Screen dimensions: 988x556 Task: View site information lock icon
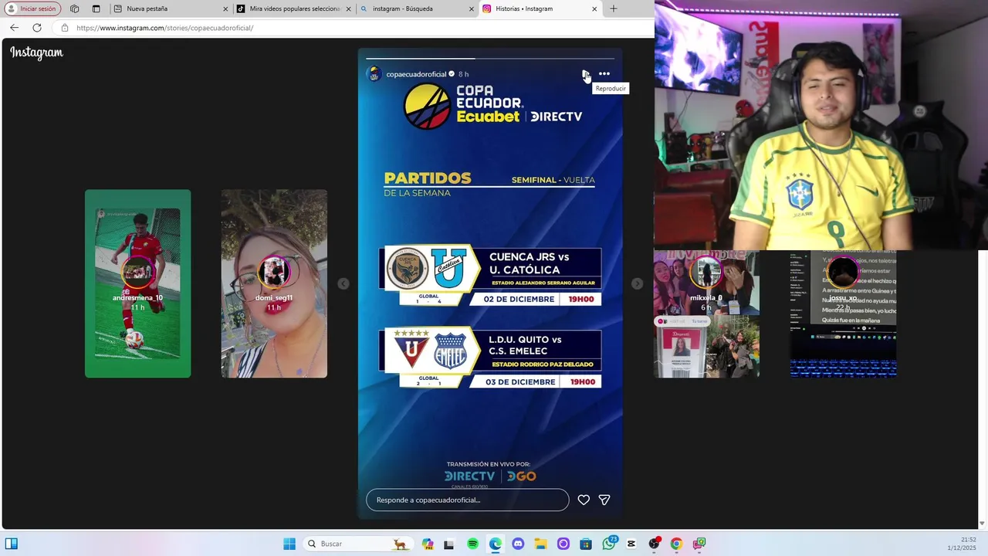[x=65, y=28]
